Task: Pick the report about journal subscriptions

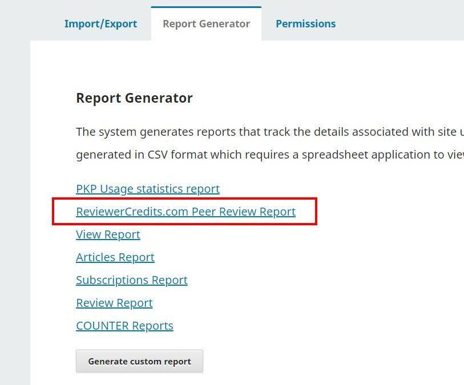Action: point(131,280)
